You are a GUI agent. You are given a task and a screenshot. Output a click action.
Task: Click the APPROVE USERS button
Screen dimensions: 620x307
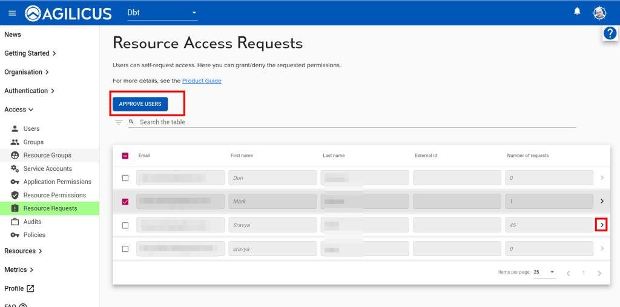pos(140,104)
